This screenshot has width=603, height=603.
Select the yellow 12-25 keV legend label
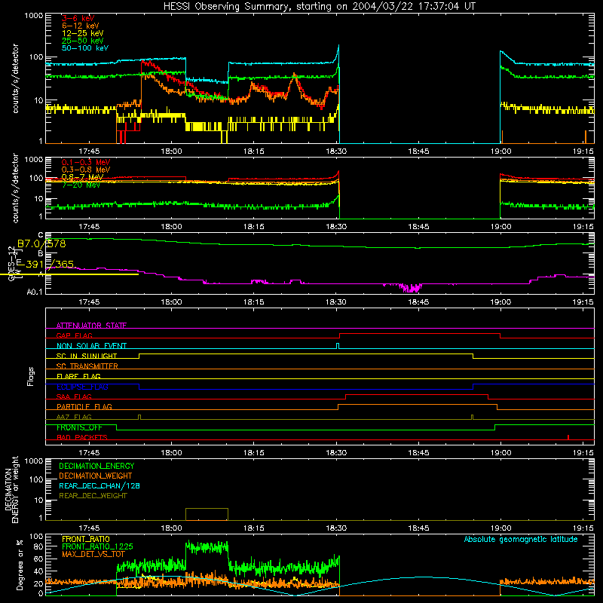tap(83, 33)
